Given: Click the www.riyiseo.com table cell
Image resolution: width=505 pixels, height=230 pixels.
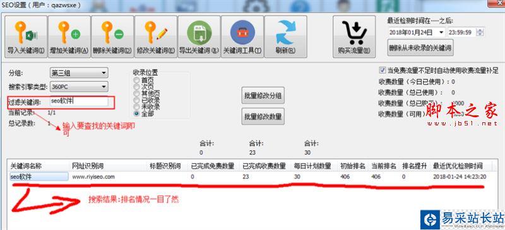Looking at the screenshot, I should coord(93,176).
